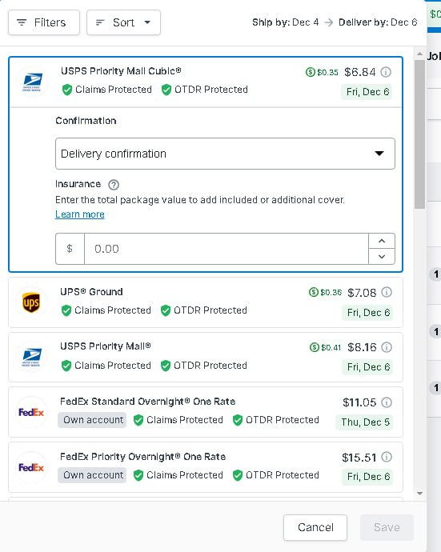Open the Delivery confirmation dropdown
Image resolution: width=441 pixels, height=552 pixels.
pyautogui.click(x=225, y=154)
